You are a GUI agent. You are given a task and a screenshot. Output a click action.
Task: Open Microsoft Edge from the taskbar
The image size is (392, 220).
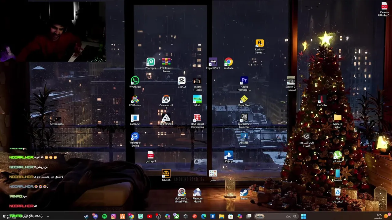[x=204, y=216]
